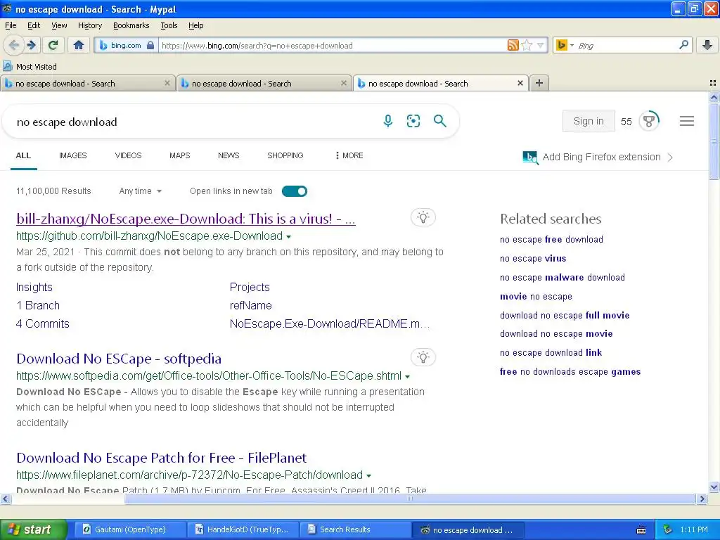Reload the current page
This screenshot has width=720, height=540.
pyautogui.click(x=53, y=45)
